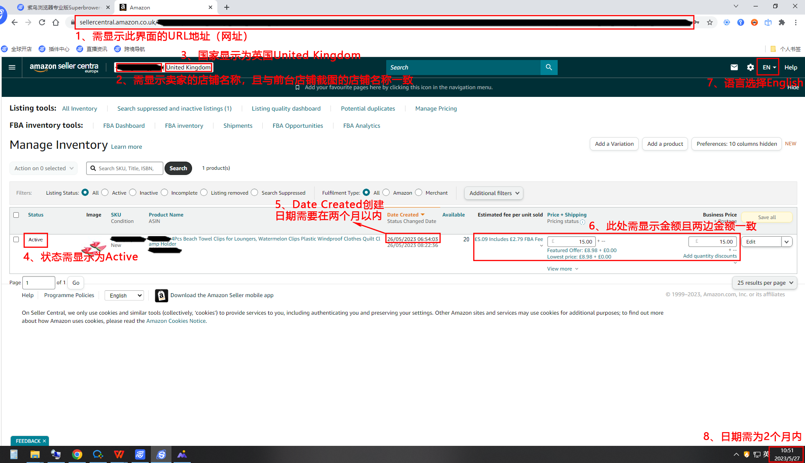Select the Merchant fulfilment type radio
Viewport: 805px width, 463px height.
tap(419, 192)
